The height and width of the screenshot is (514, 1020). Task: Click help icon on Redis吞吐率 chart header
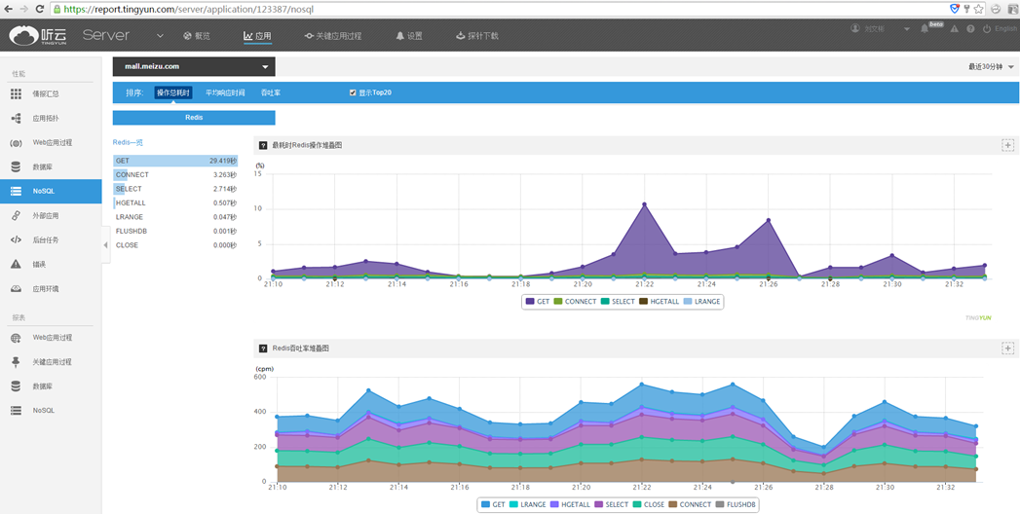click(x=263, y=348)
